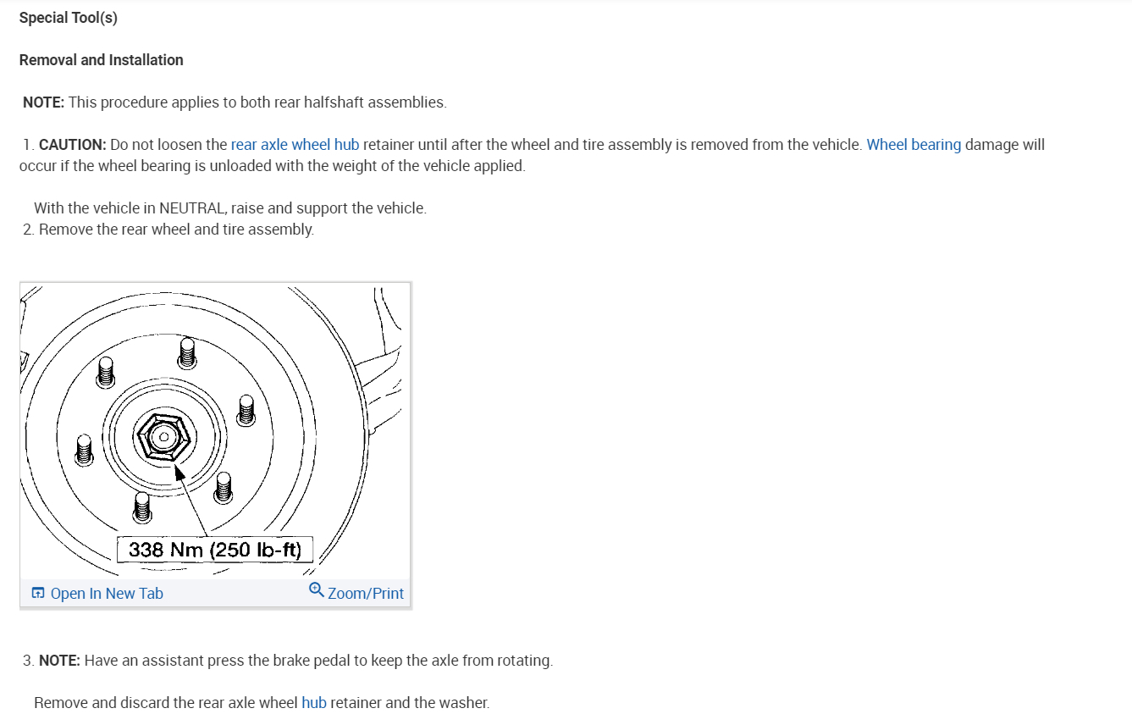This screenshot has width=1132, height=725.
Task: Click the bottommost wheel stud in the diagram
Action: tap(142, 506)
